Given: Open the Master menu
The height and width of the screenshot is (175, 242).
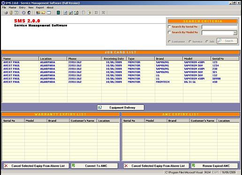Looking at the screenshot, I should coord(13,7).
